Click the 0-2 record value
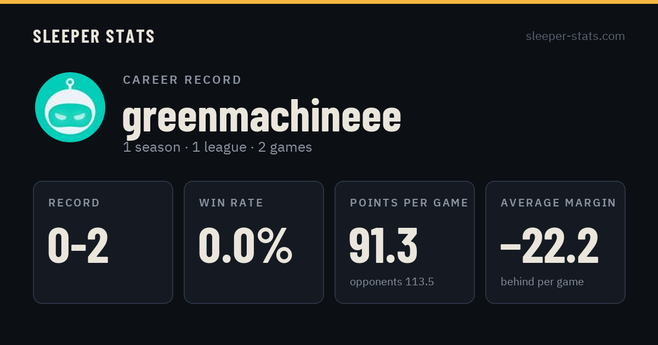Screen dimensions: 658x345 point(78,245)
